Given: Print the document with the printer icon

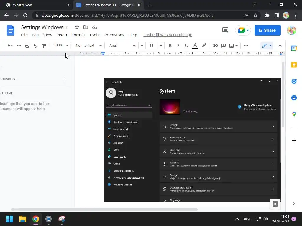Looking at the screenshot, I should point(27,46).
